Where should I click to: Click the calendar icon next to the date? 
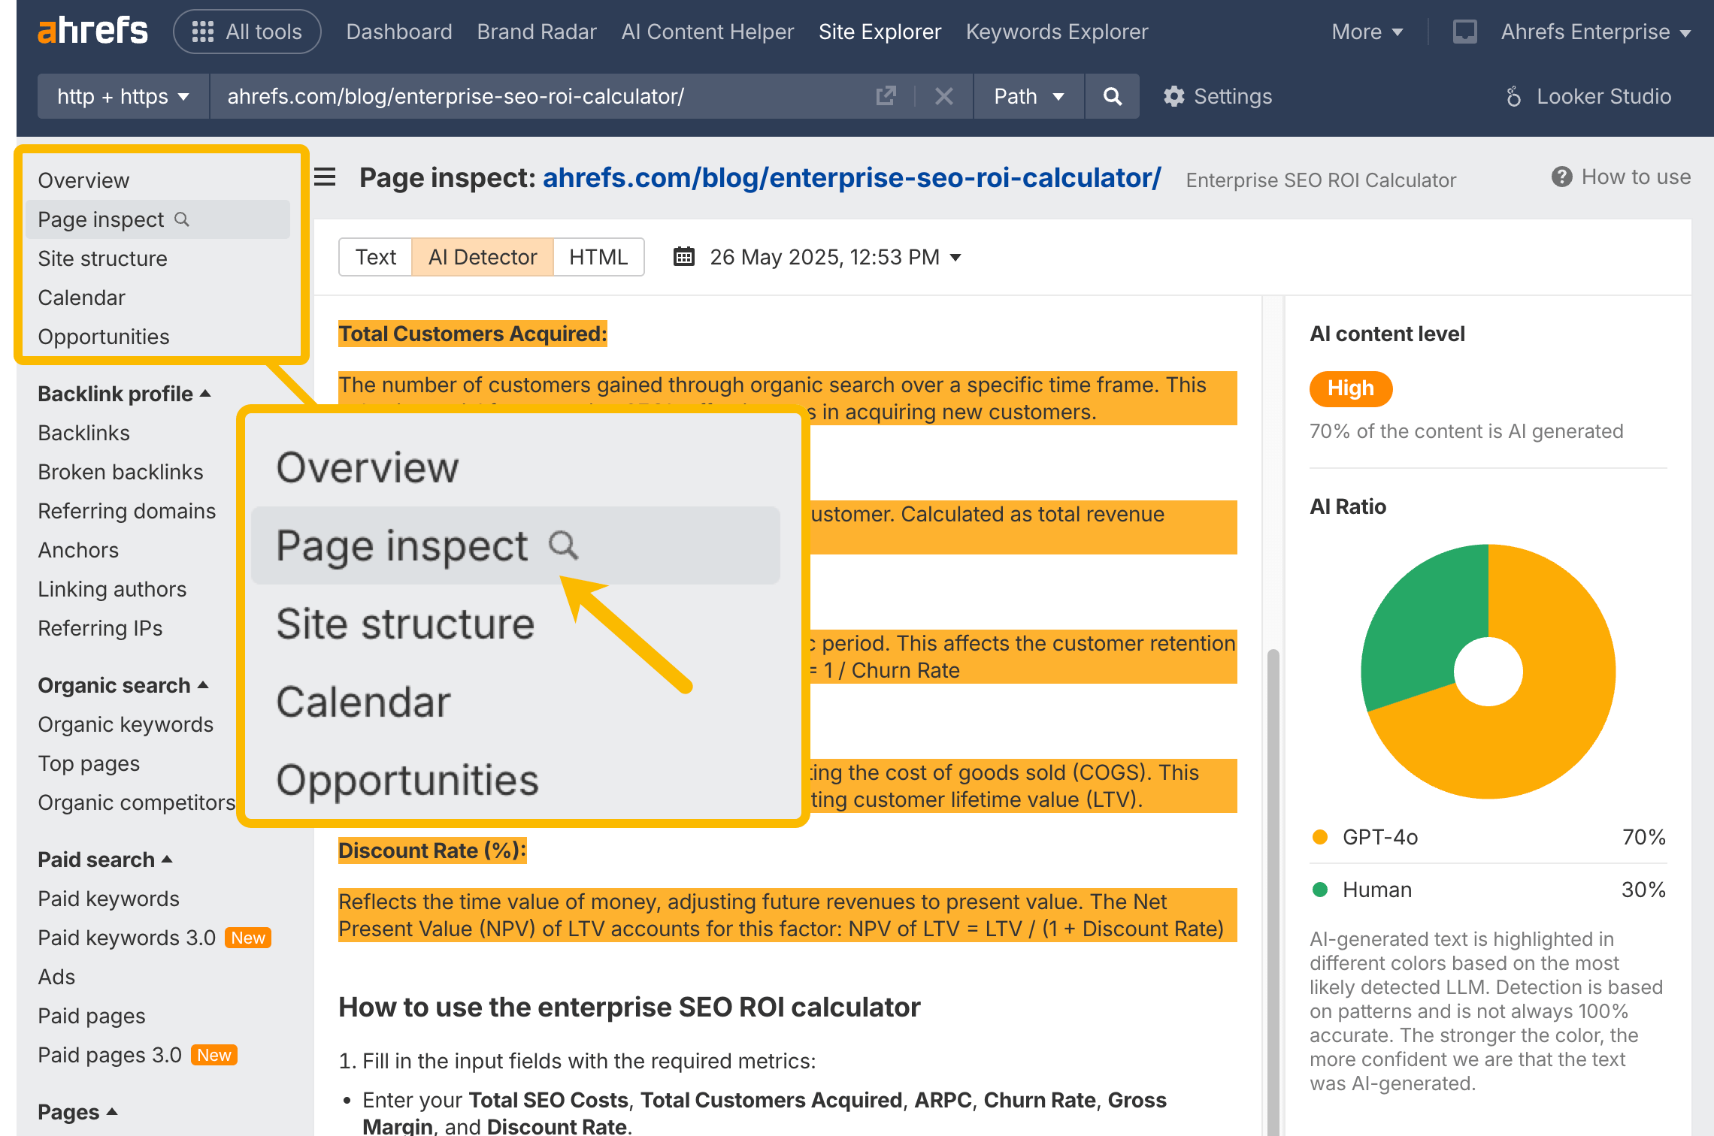pos(683,257)
